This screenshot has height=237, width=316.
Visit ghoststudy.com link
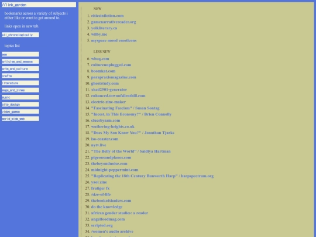point(105,84)
